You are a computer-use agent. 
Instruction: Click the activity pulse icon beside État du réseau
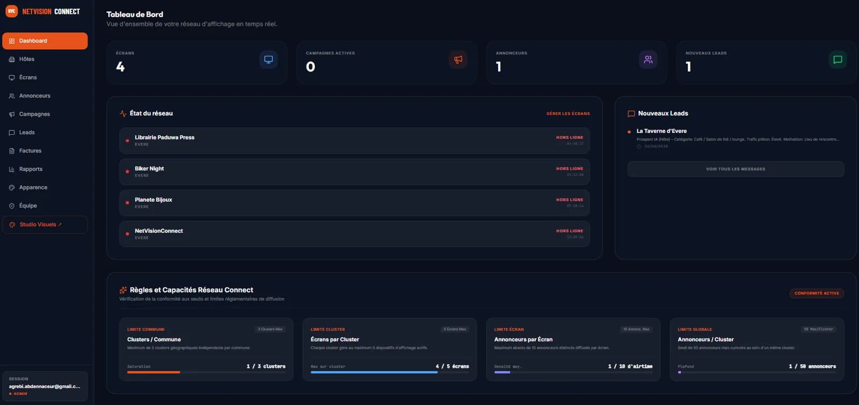[x=123, y=113]
